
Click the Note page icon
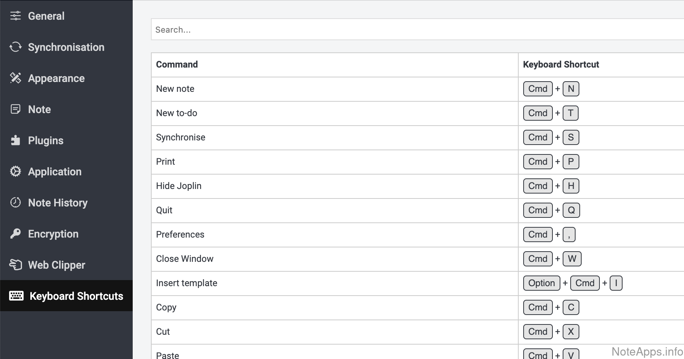pyautogui.click(x=16, y=109)
